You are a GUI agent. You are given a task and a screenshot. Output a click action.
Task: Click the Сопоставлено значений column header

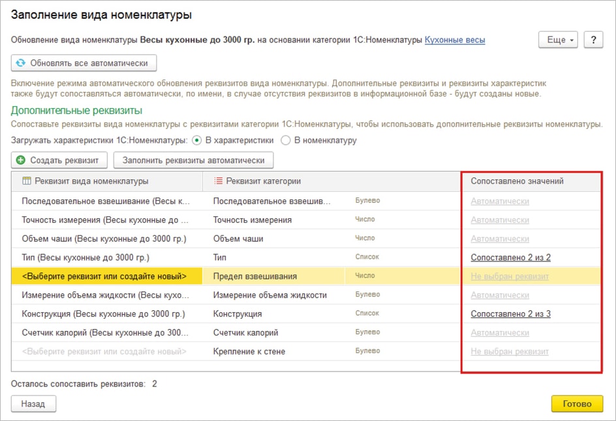point(517,181)
